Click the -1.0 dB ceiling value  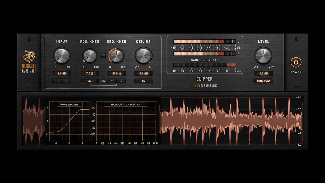pos(143,73)
